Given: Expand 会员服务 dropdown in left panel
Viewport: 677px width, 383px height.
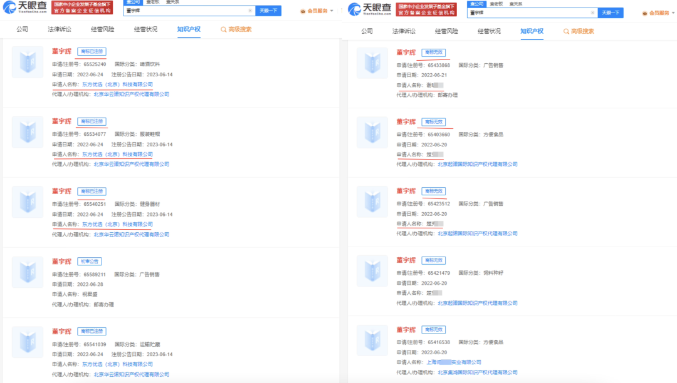Looking at the screenshot, I should (x=317, y=11).
